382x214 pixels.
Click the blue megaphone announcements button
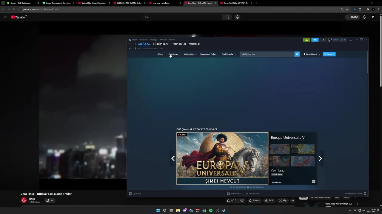(x=315, y=40)
